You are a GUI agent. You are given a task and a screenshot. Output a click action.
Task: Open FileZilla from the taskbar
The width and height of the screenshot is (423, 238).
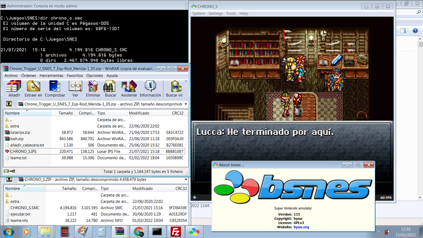pyautogui.click(x=175, y=232)
